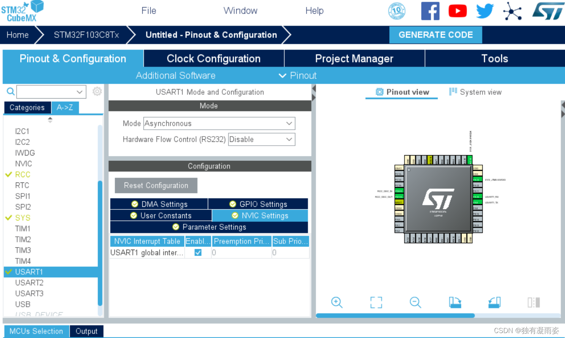
Task: Open the Twitter bird icon link
Action: (485, 11)
